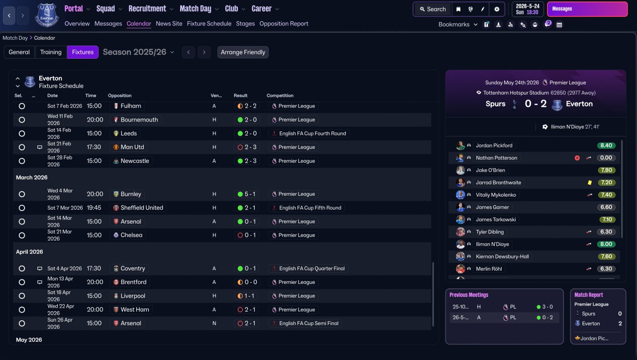The width and height of the screenshot is (637, 360).
Task: Select the radio button for Fulham fixture
Action: pyautogui.click(x=22, y=106)
